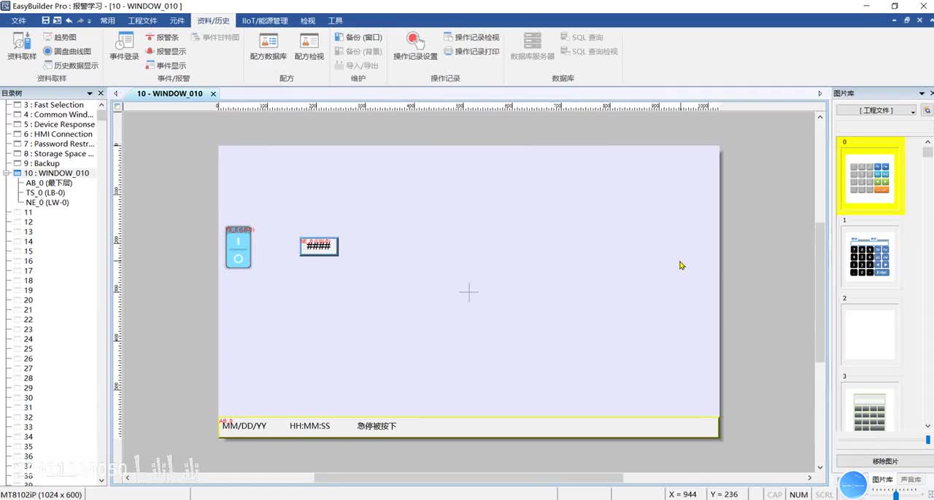The height and width of the screenshot is (500, 934).
Task: Select 3 : Fast Selection in the tree
Action: [53, 105]
